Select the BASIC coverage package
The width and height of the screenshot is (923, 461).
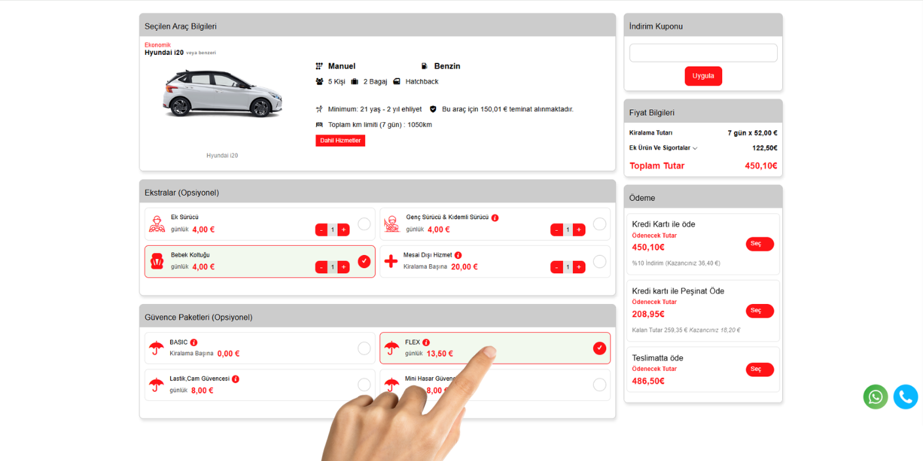pyautogui.click(x=364, y=348)
